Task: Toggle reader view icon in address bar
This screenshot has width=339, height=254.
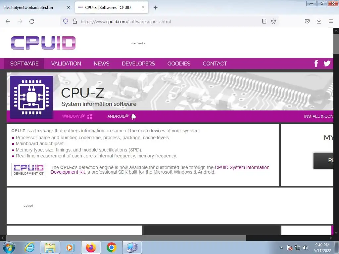Action: point(264,21)
